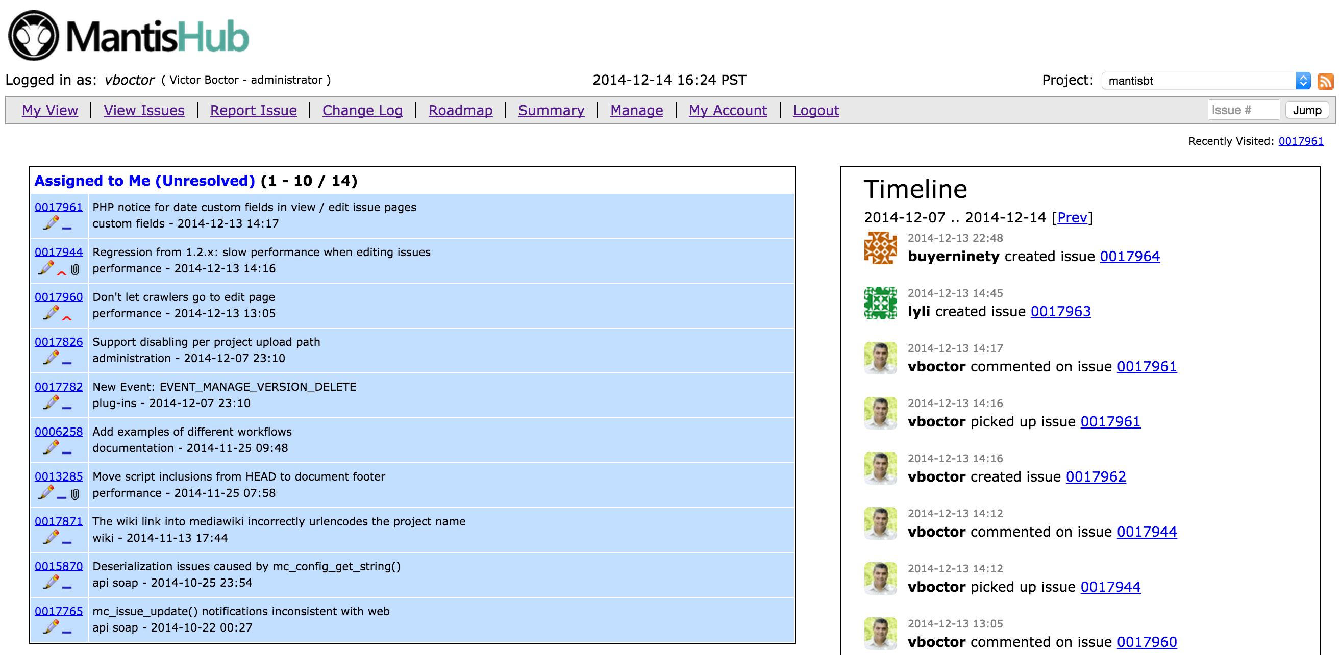This screenshot has height=655, width=1341.
Task: Click the MantisHub logo
Action: pos(129,35)
